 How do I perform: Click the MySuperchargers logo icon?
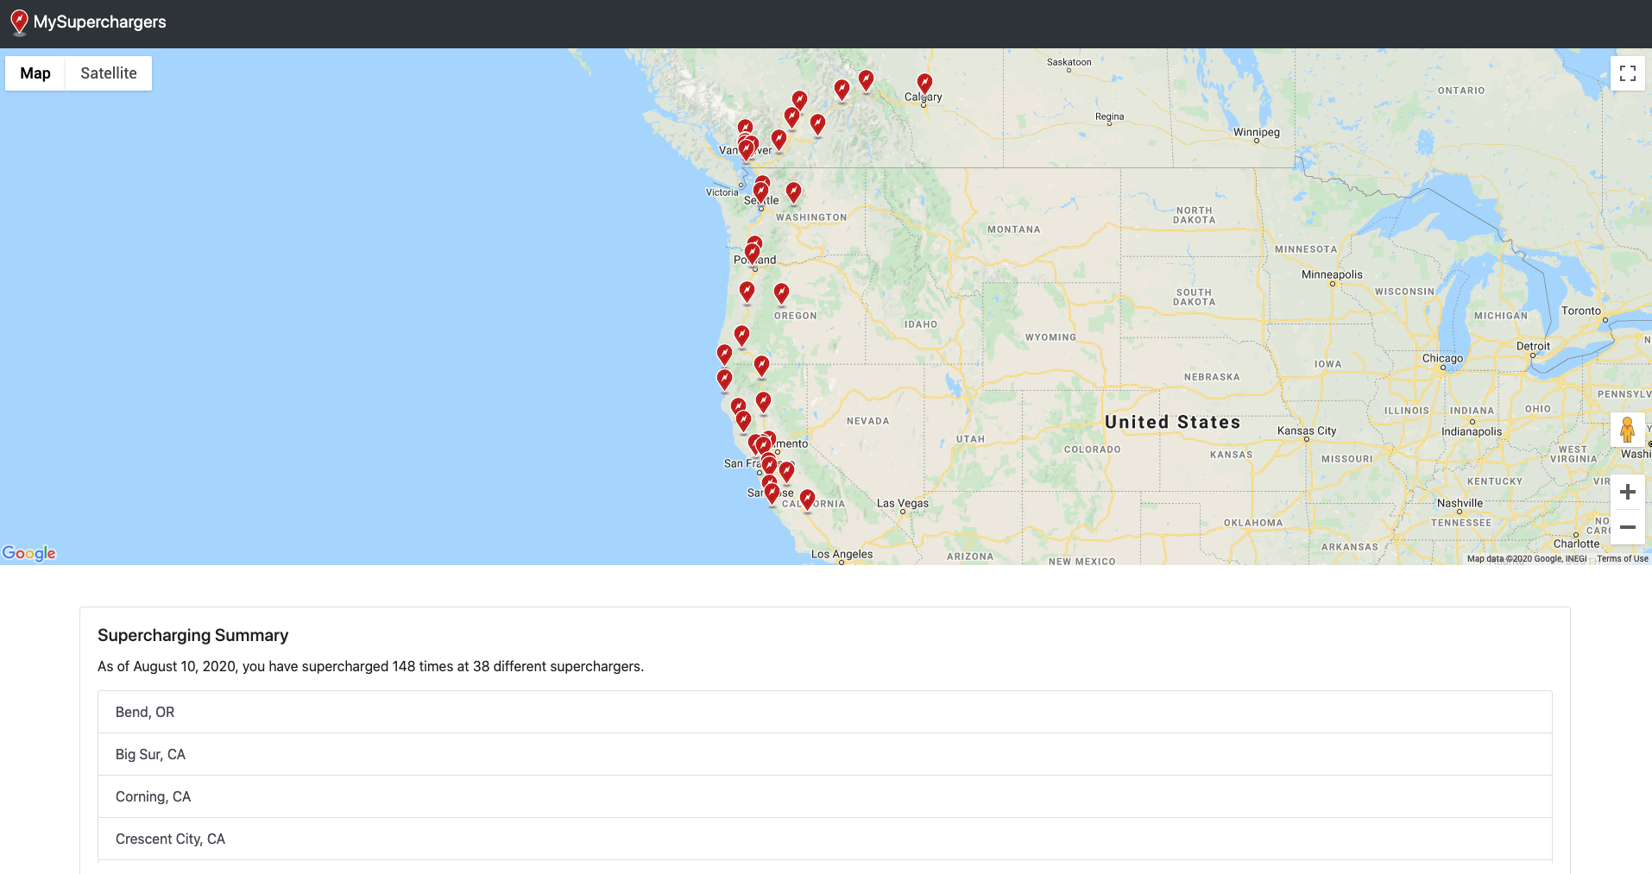pos(19,22)
